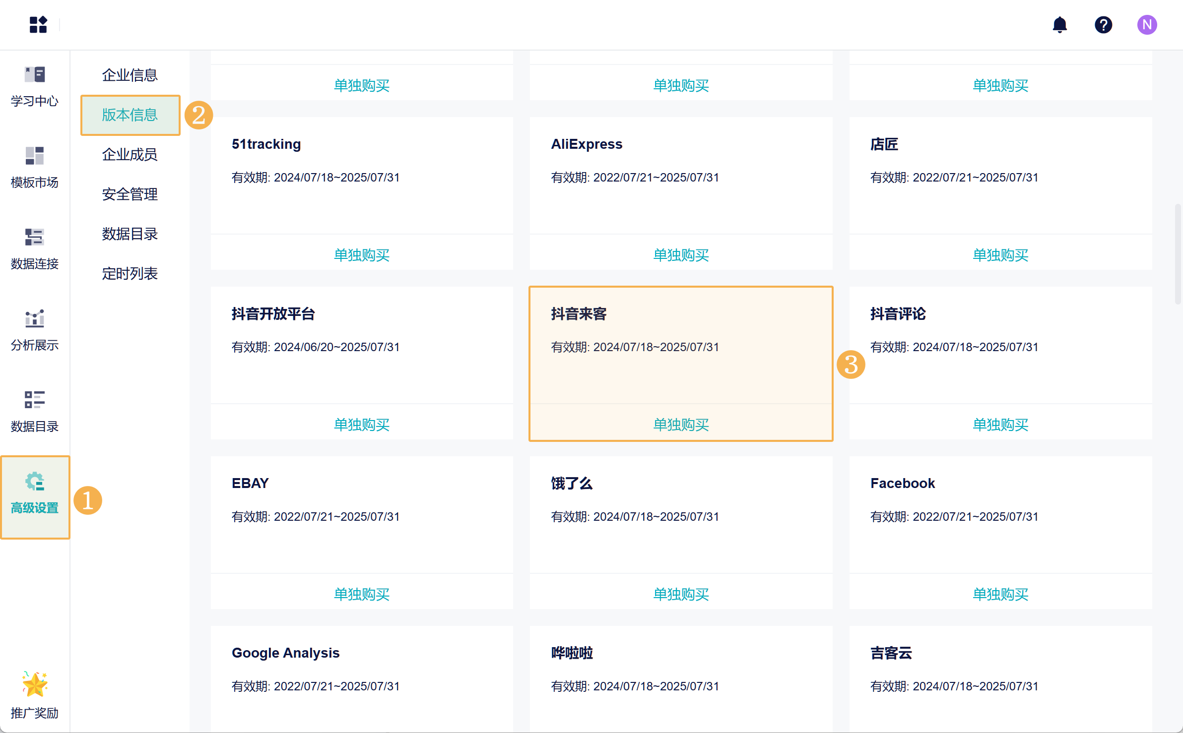Screen dimensions: 1183x733
Task: Open the user avatar N menu
Action: (x=1147, y=24)
